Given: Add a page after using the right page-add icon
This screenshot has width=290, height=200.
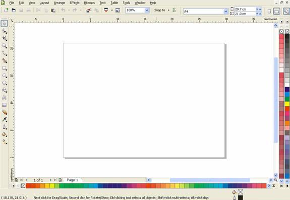Looking at the screenshot, I should (60, 180).
